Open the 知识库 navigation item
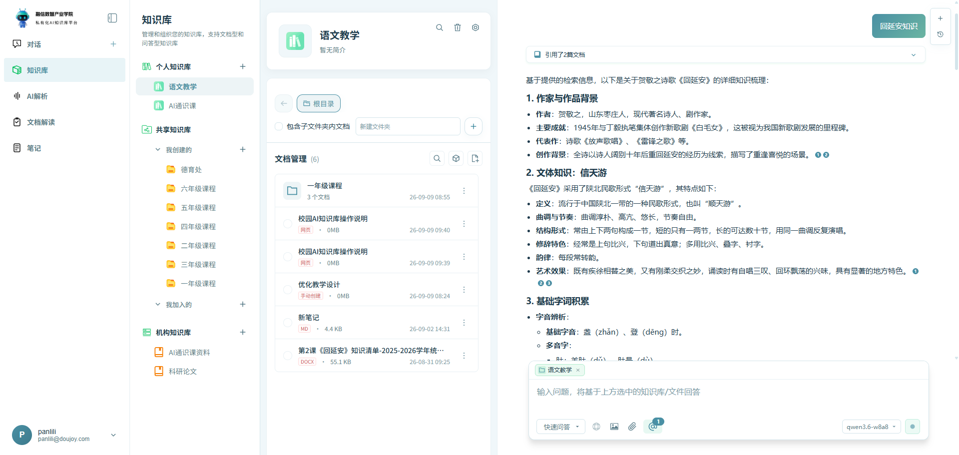The height and width of the screenshot is (455, 959). 64,70
